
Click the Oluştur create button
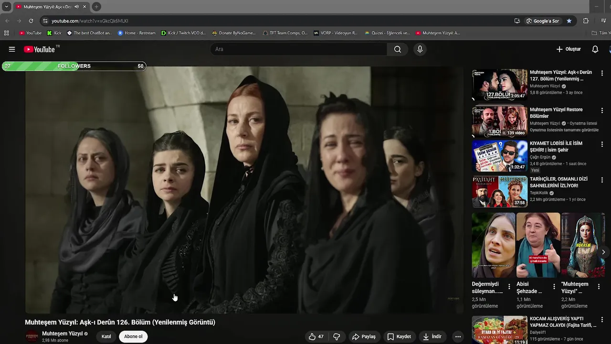click(568, 49)
